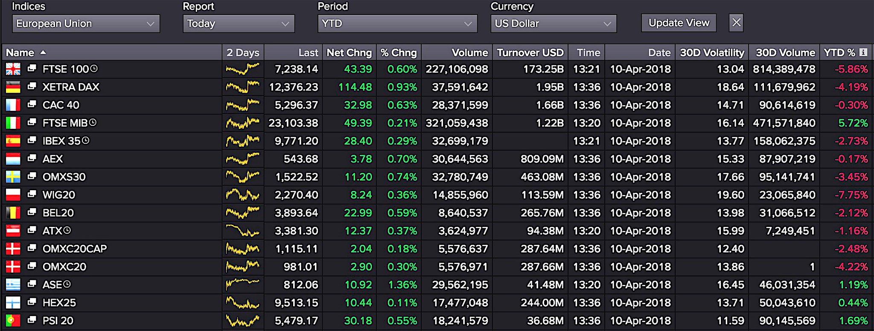Sort by the YTD % column header

(x=846, y=52)
